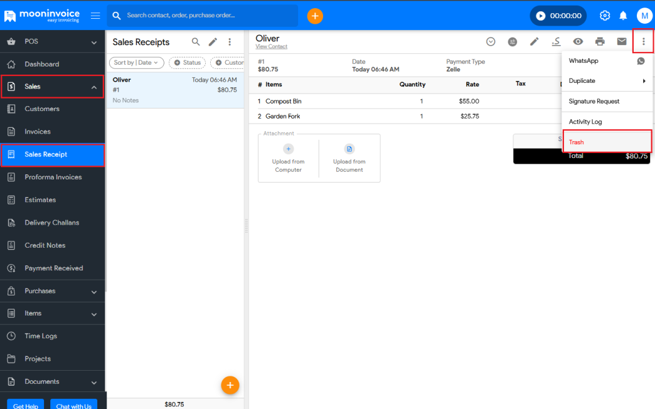The height and width of the screenshot is (409, 655).
Task: Open Sales Receipt in sidebar
Action: [53, 154]
